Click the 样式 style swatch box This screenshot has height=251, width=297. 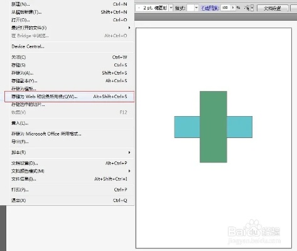[x=190, y=8]
